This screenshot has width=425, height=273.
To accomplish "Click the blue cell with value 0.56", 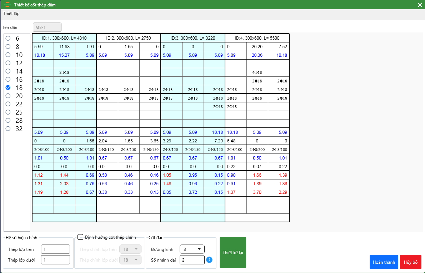I will 107,184.
